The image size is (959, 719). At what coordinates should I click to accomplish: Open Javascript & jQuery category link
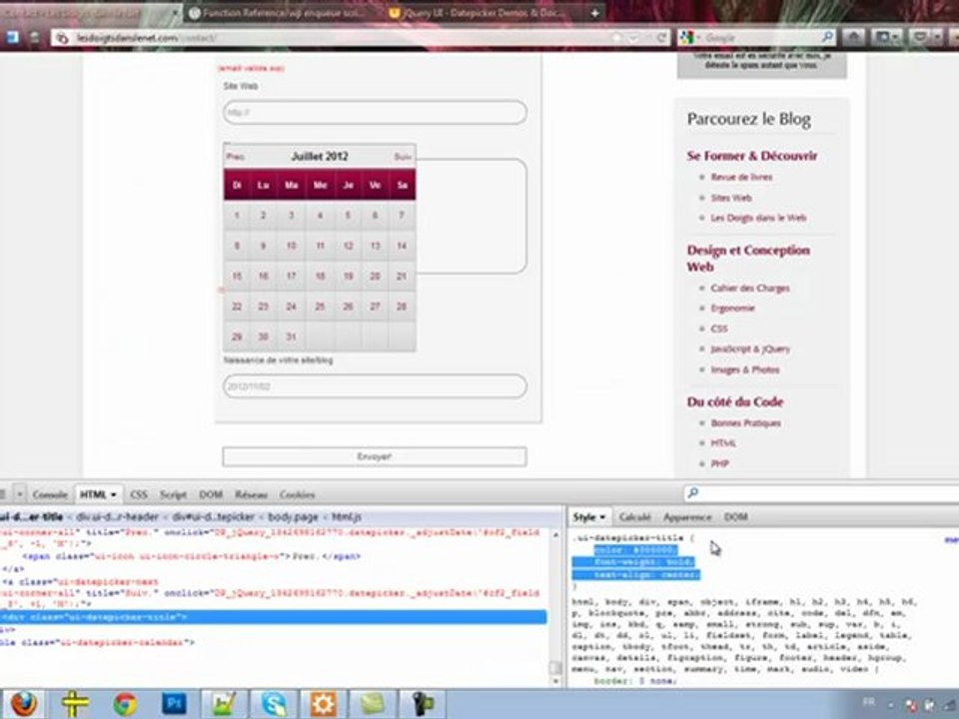click(750, 350)
